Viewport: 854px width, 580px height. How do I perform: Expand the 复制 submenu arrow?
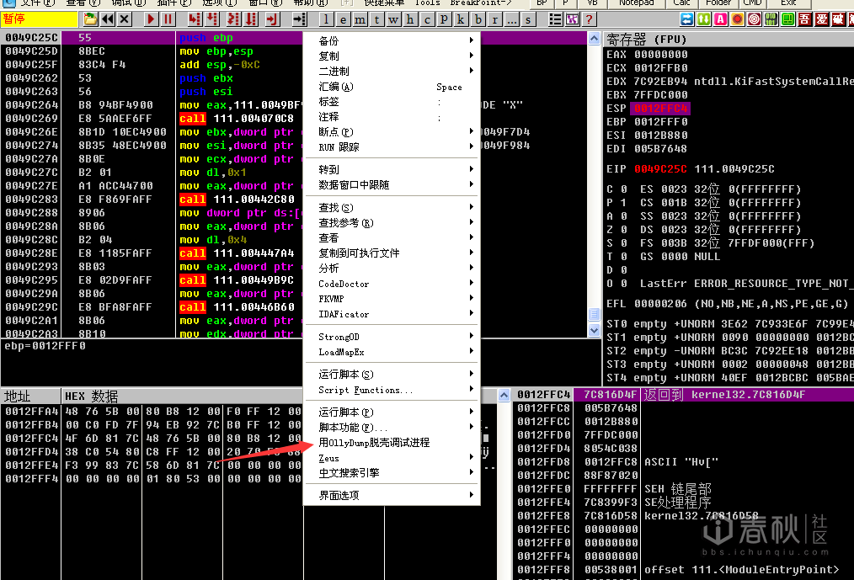471,56
